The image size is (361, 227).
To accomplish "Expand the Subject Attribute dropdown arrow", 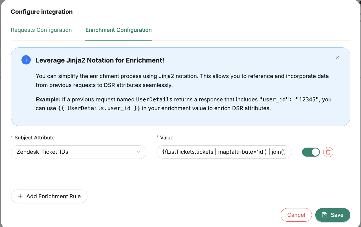I will point(138,152).
